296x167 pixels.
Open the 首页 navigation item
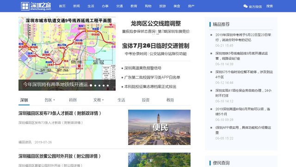62,6
